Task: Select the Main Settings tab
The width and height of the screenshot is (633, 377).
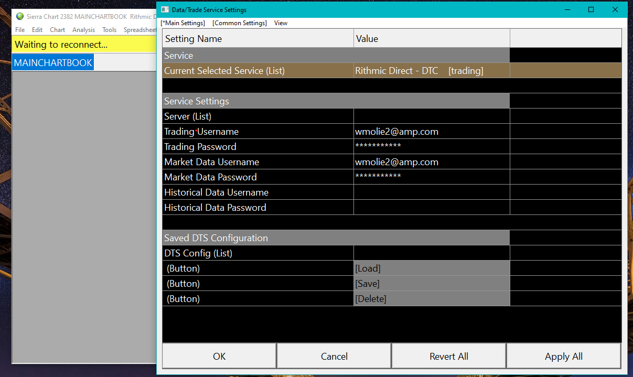Action: pyautogui.click(x=183, y=23)
